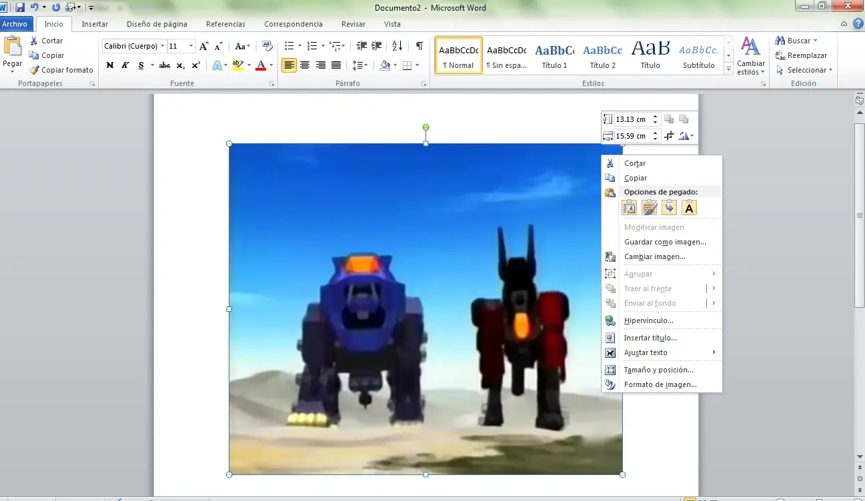
Task: Click Reemplazar in the Edición group
Action: point(801,55)
